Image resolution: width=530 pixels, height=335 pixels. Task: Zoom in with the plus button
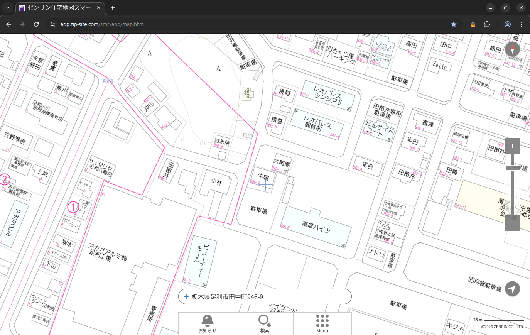point(512,146)
